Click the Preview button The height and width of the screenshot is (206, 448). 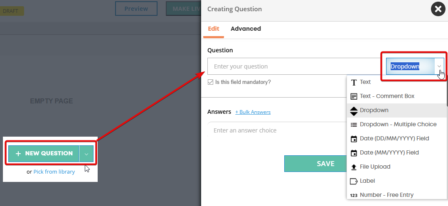(x=136, y=9)
